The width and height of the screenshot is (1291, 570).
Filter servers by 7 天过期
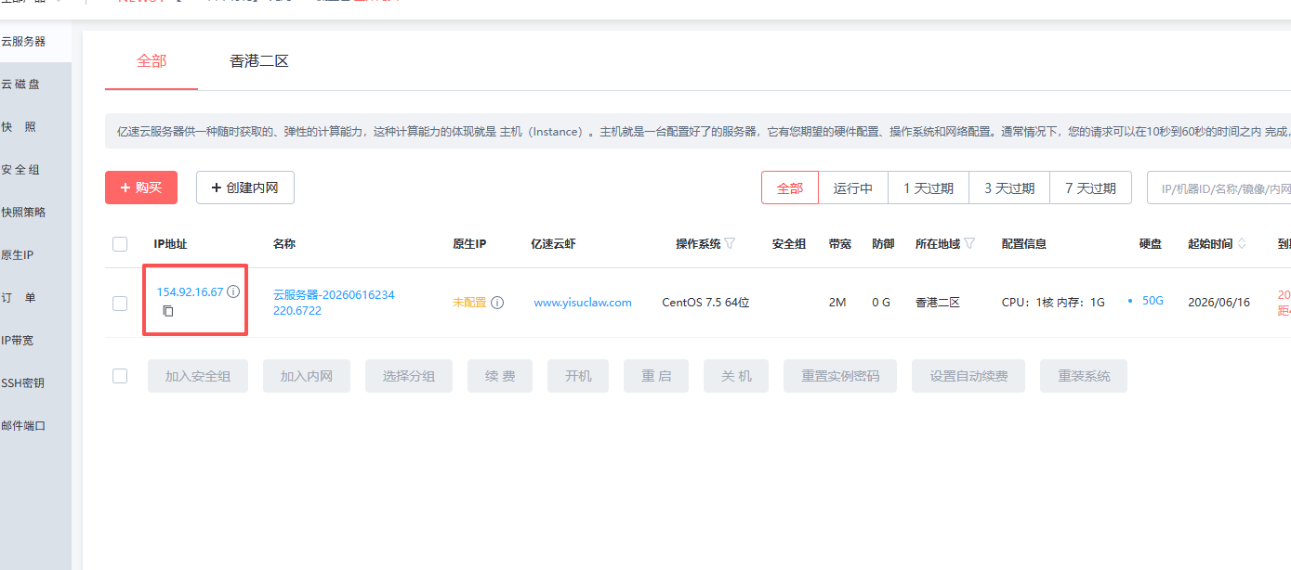(1090, 188)
